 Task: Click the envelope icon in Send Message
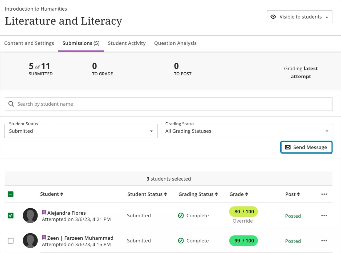click(288, 147)
